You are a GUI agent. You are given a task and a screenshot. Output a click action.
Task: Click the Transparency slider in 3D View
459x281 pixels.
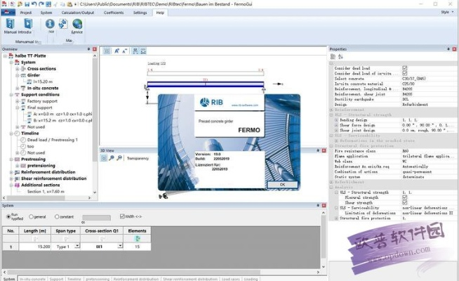tap(137, 158)
